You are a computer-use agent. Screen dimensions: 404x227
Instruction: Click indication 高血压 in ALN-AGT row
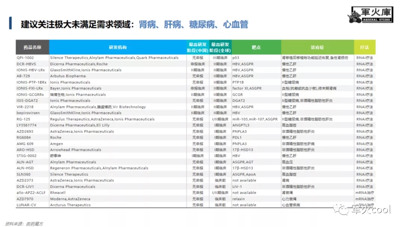tap(287, 162)
